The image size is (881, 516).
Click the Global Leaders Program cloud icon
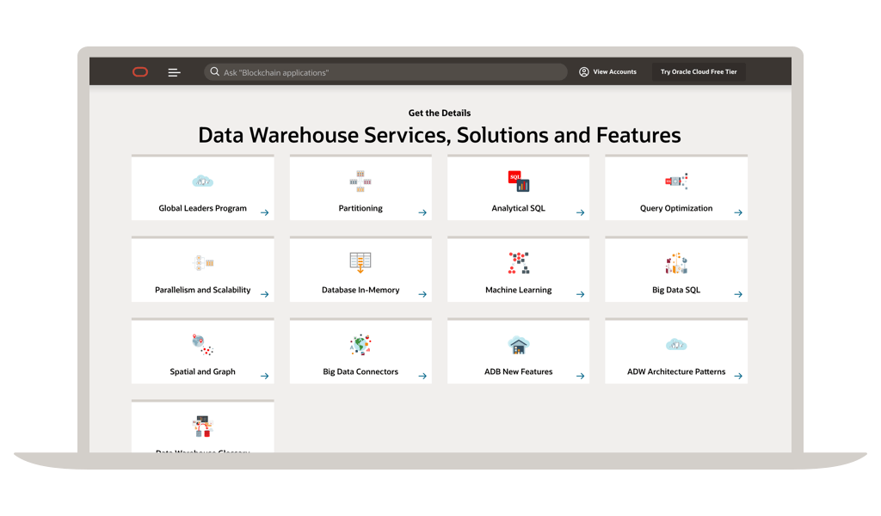click(202, 181)
